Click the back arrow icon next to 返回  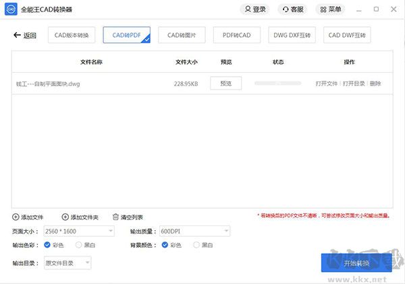tap(17, 35)
